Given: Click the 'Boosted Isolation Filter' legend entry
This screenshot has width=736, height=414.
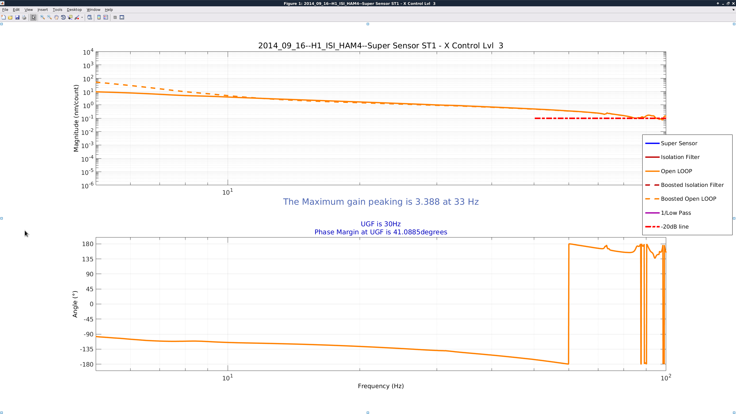Looking at the screenshot, I should 692,185.
